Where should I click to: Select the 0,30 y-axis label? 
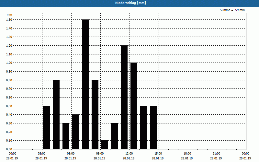[x=9, y=123]
